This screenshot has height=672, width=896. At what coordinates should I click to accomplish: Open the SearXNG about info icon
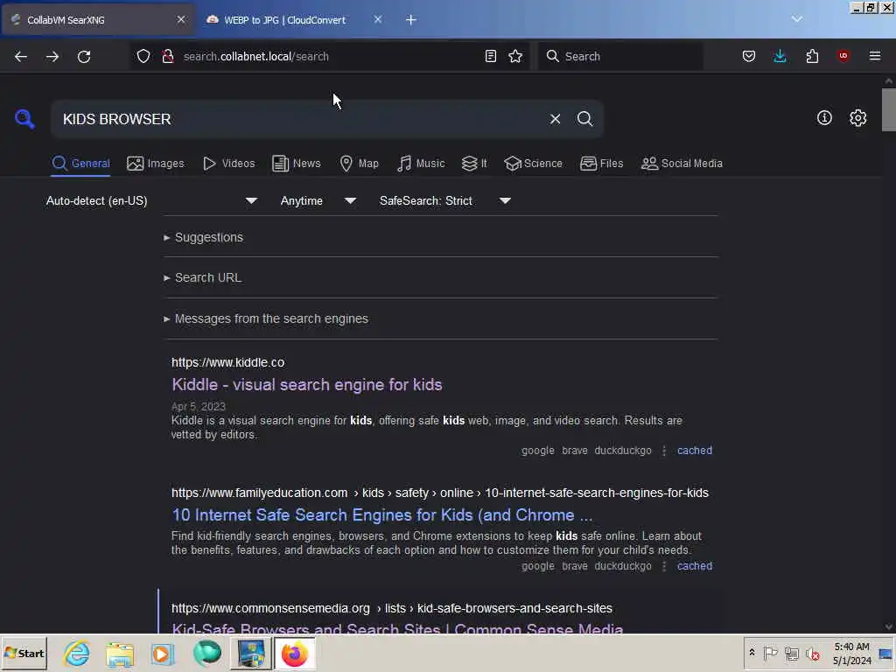coord(824,118)
